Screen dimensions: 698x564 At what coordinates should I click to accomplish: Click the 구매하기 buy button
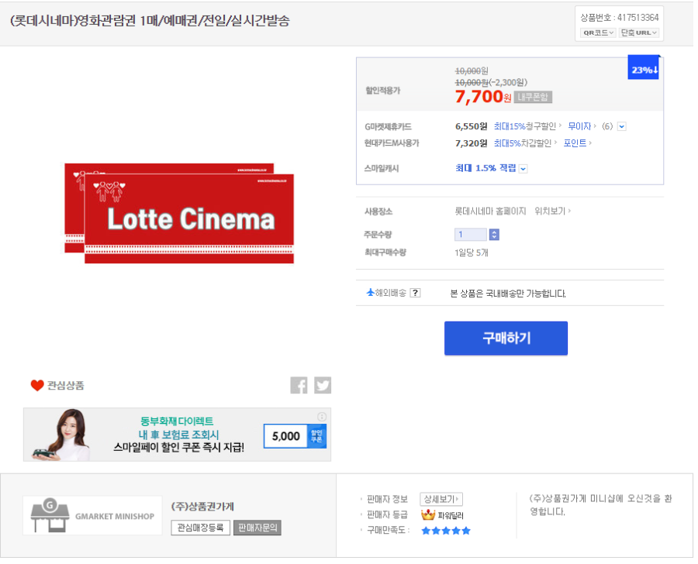[506, 338]
